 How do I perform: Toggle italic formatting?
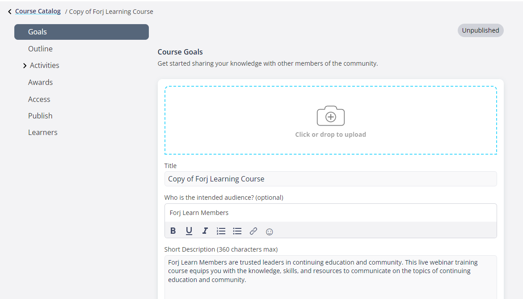(205, 231)
